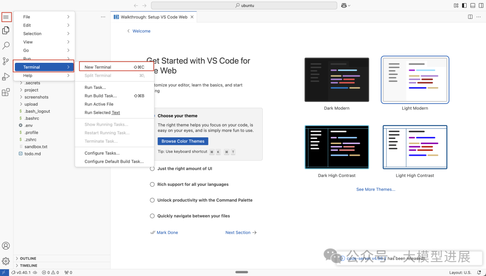Select 'Rich support for all your languages' step

tap(189, 184)
